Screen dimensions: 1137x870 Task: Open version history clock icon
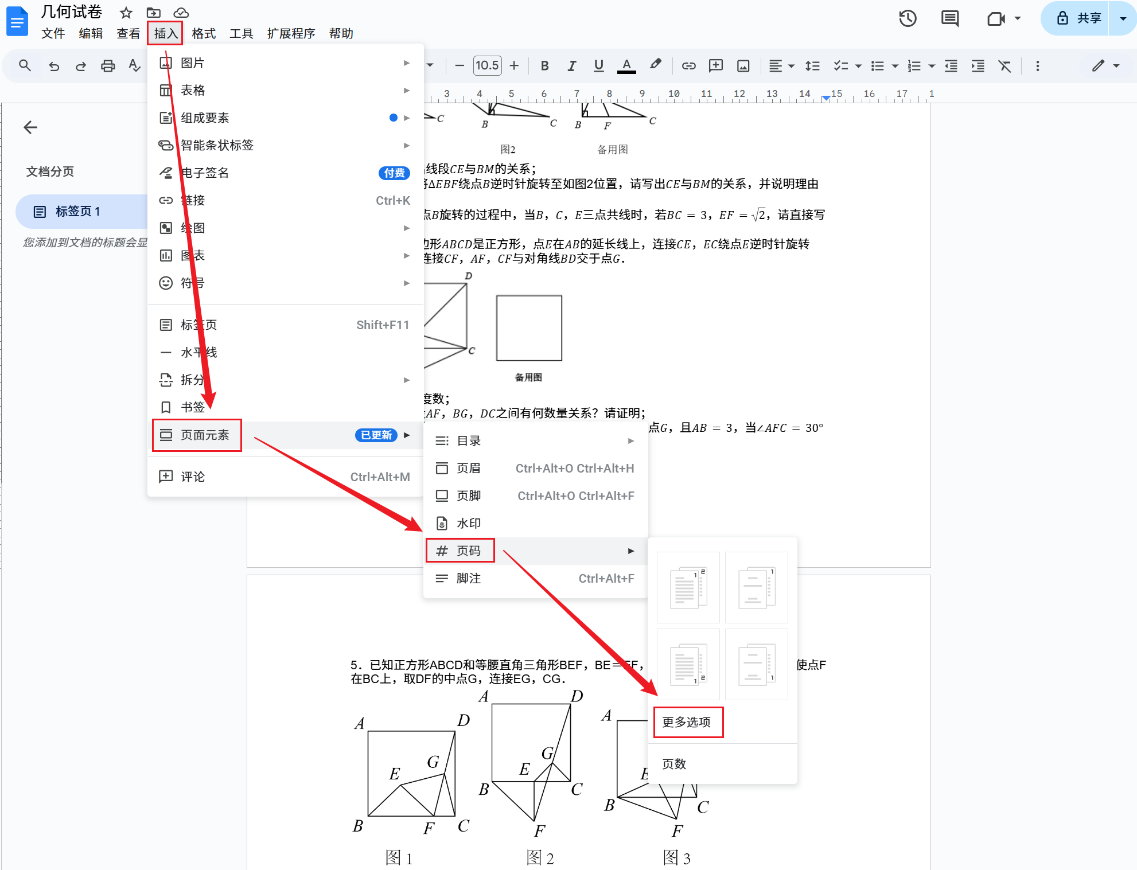(x=908, y=18)
